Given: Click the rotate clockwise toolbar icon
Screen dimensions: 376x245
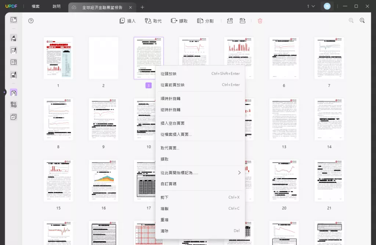Looking at the screenshot, I should (x=242, y=21).
